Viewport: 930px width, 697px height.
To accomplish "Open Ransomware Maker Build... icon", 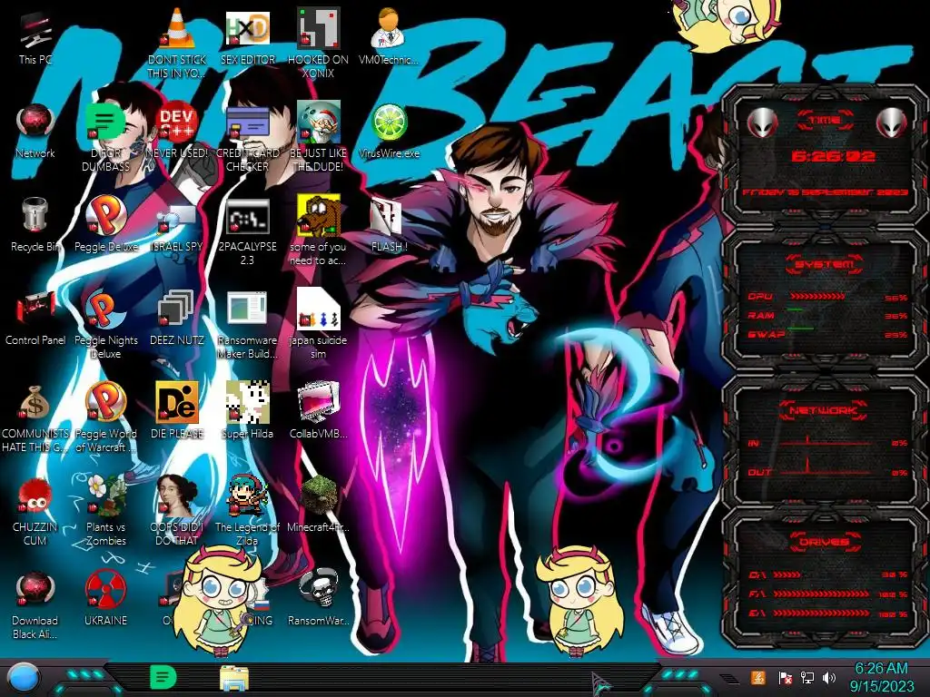I will pos(248,309).
